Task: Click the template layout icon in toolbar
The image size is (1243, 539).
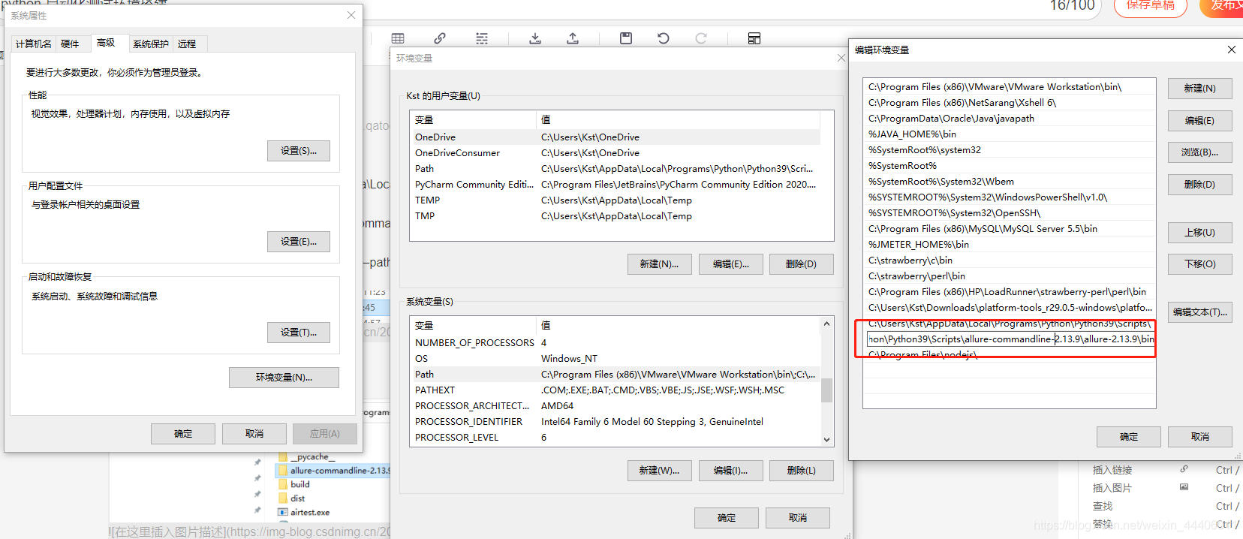Action: tap(754, 38)
